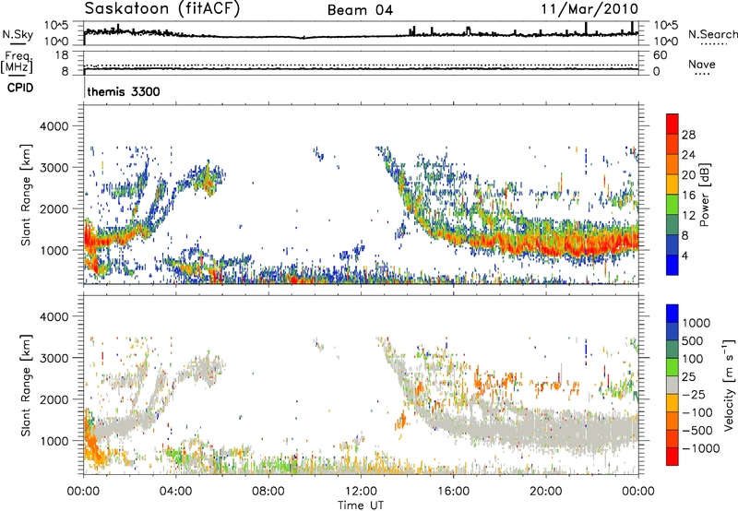Select the "12" power colorbar label
The image size is (738, 511).
tap(688, 216)
